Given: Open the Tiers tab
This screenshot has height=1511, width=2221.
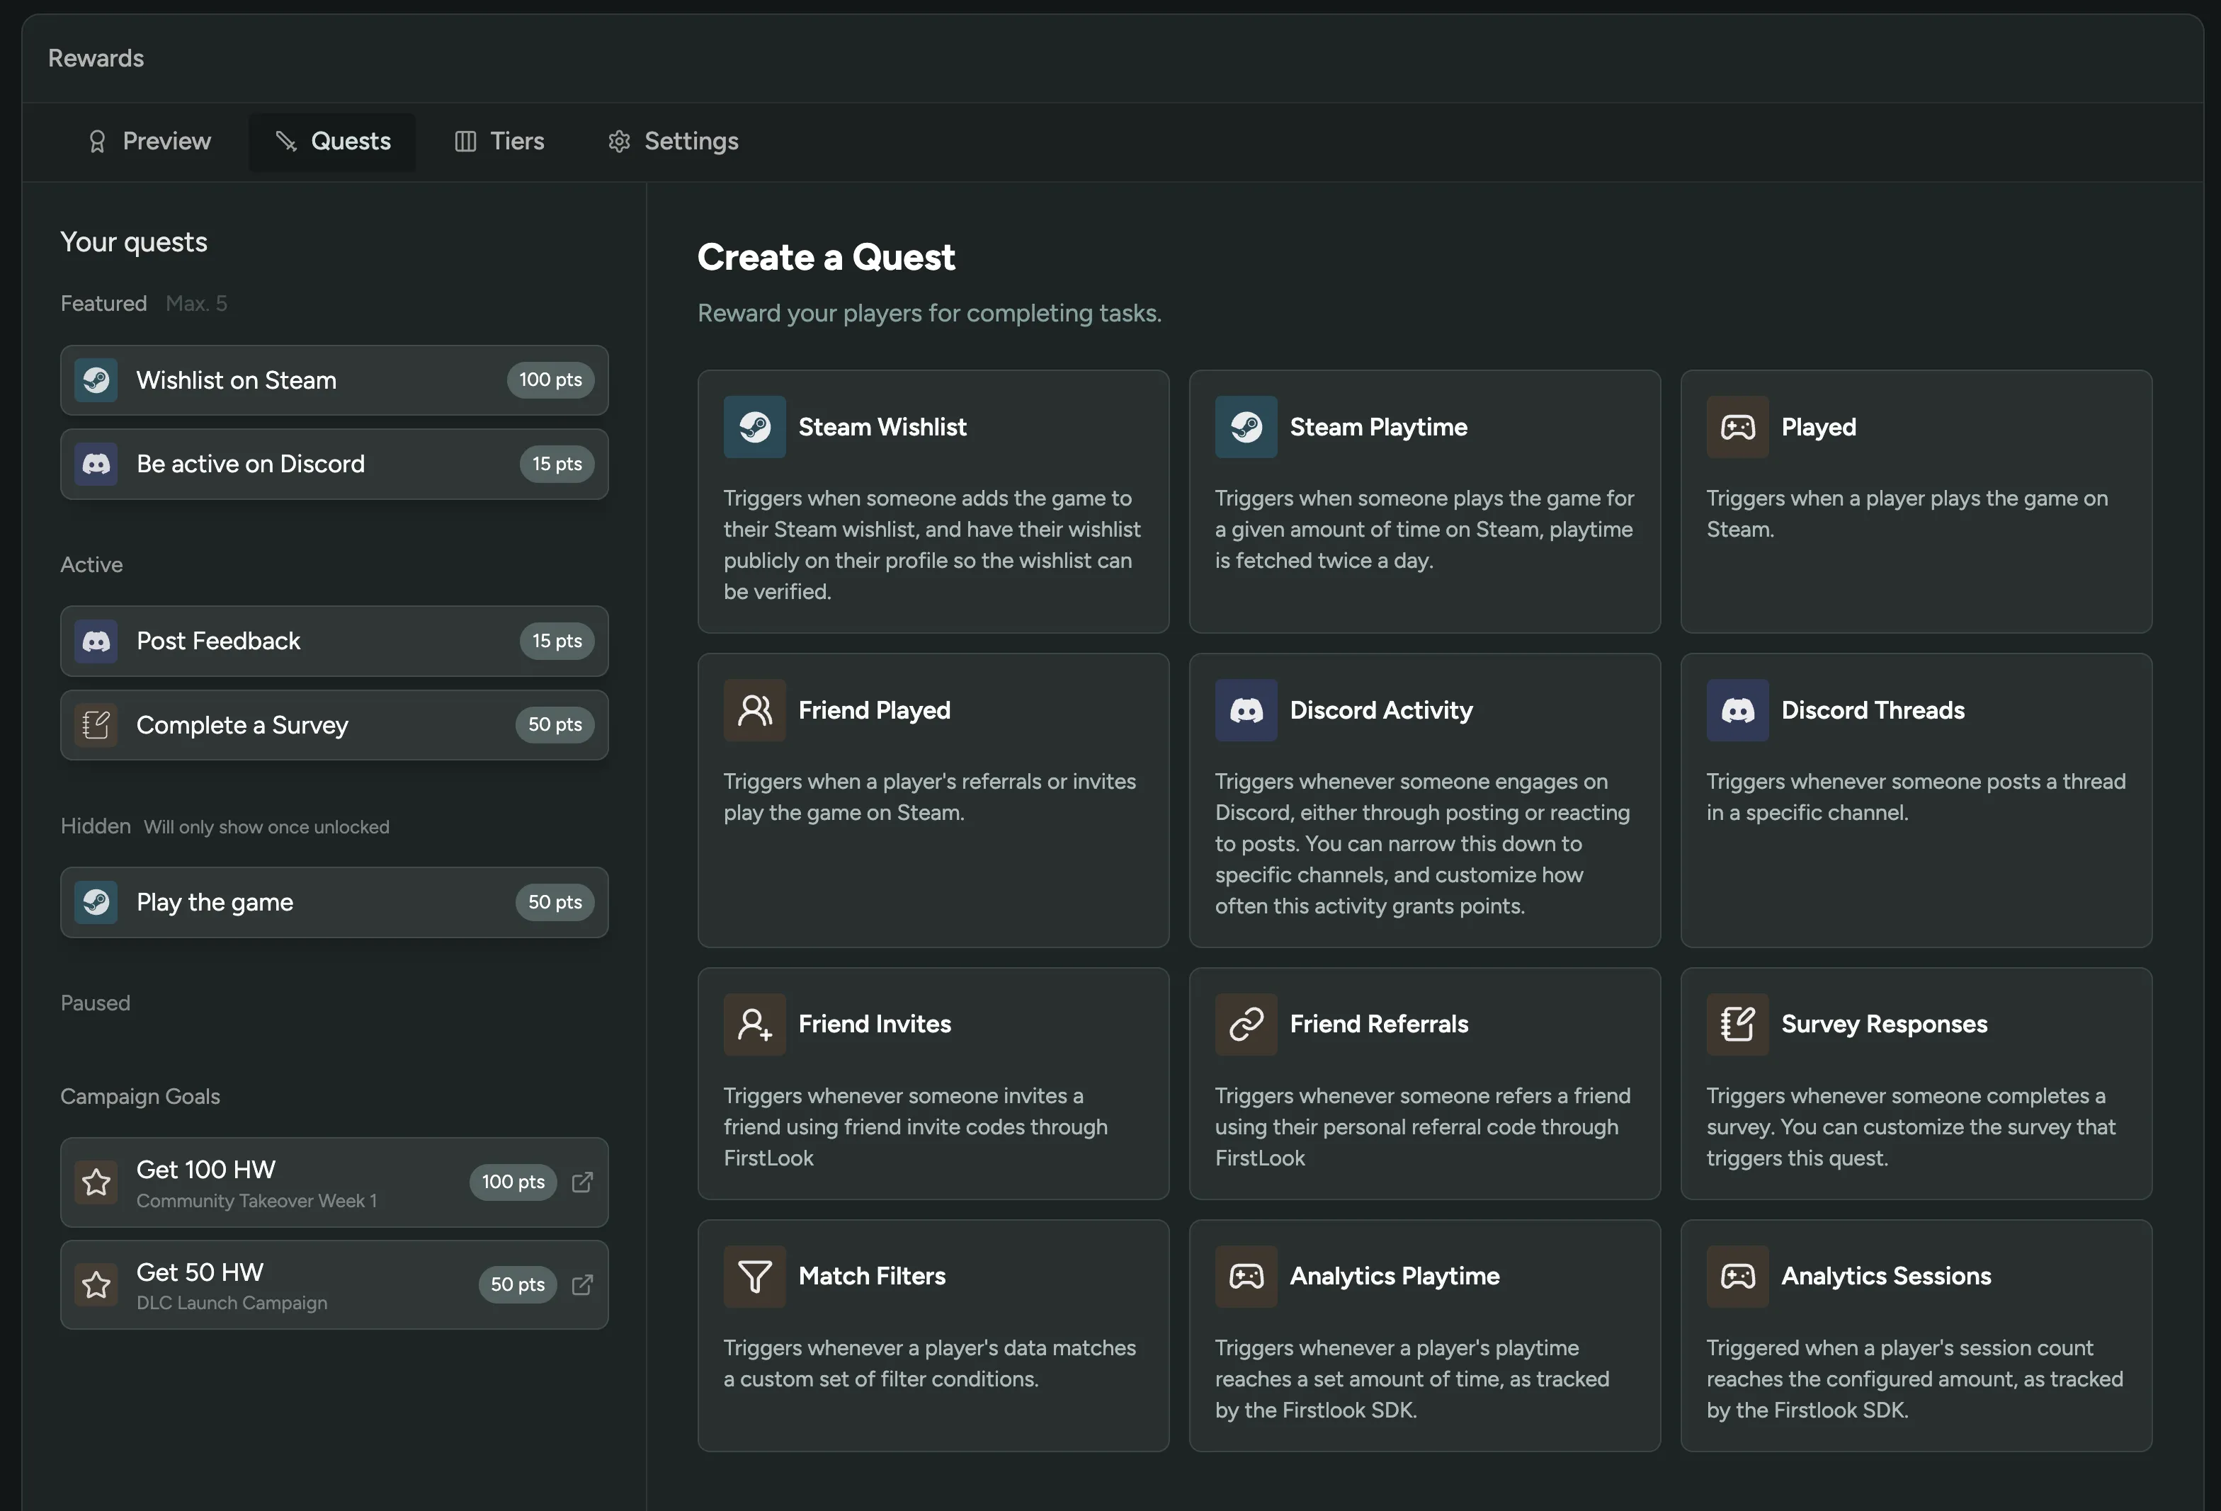Looking at the screenshot, I should pyautogui.click(x=499, y=142).
